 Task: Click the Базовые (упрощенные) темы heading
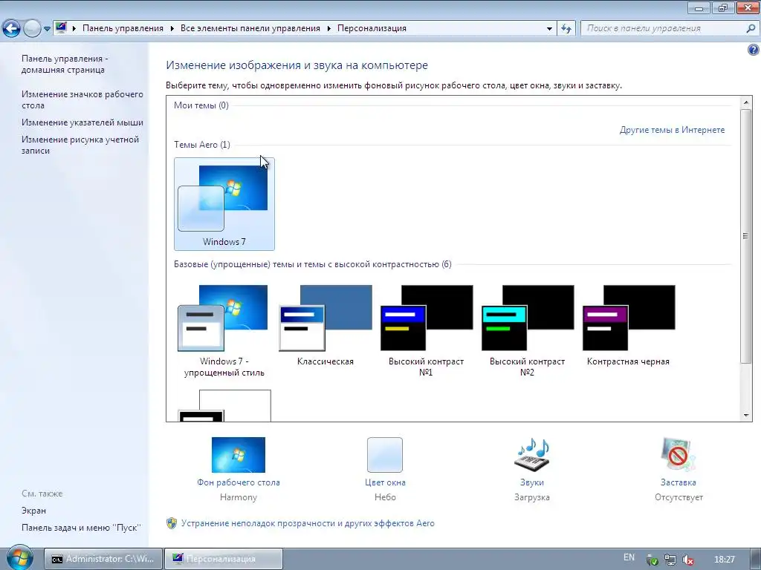pos(313,264)
